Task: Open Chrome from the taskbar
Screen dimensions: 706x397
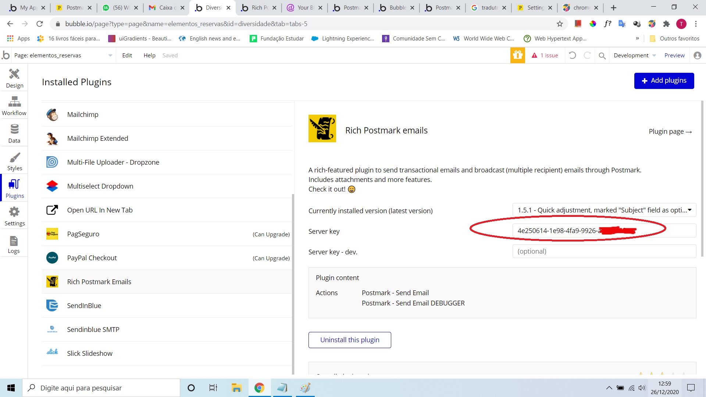Action: coord(259,388)
